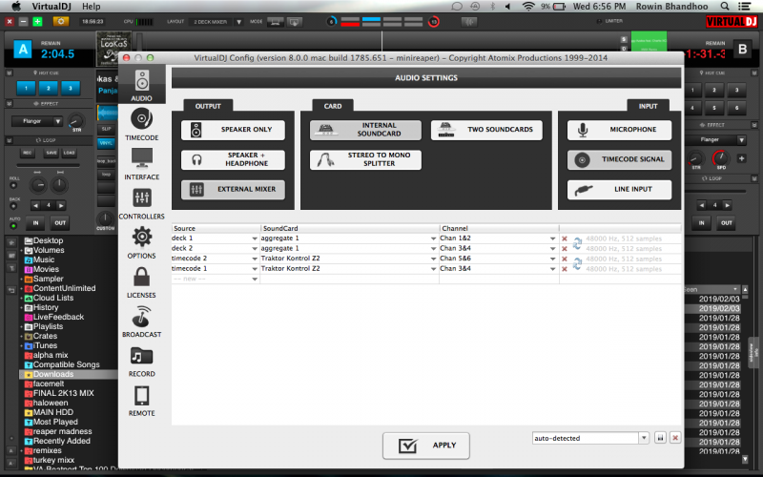This screenshot has height=477, width=763.
Task: Choose Stereo to Mono Splitter option
Action: point(365,159)
